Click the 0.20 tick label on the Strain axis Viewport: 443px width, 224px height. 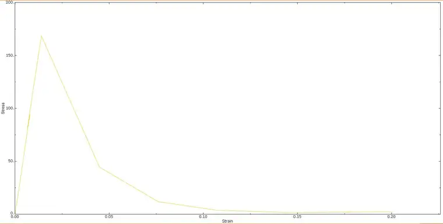(391, 216)
